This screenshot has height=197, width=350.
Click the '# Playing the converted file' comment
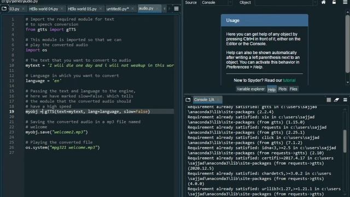(x=59, y=142)
